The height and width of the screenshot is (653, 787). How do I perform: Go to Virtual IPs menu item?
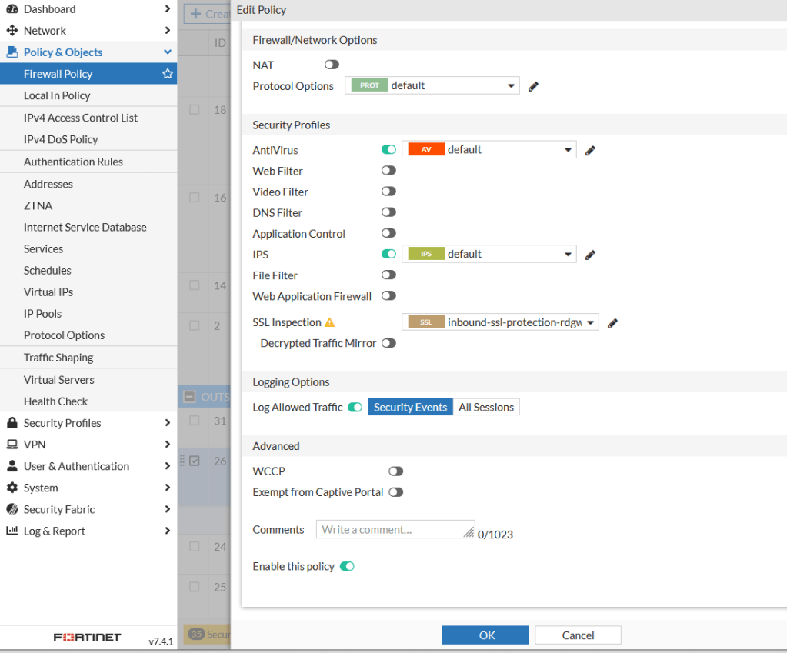48,292
